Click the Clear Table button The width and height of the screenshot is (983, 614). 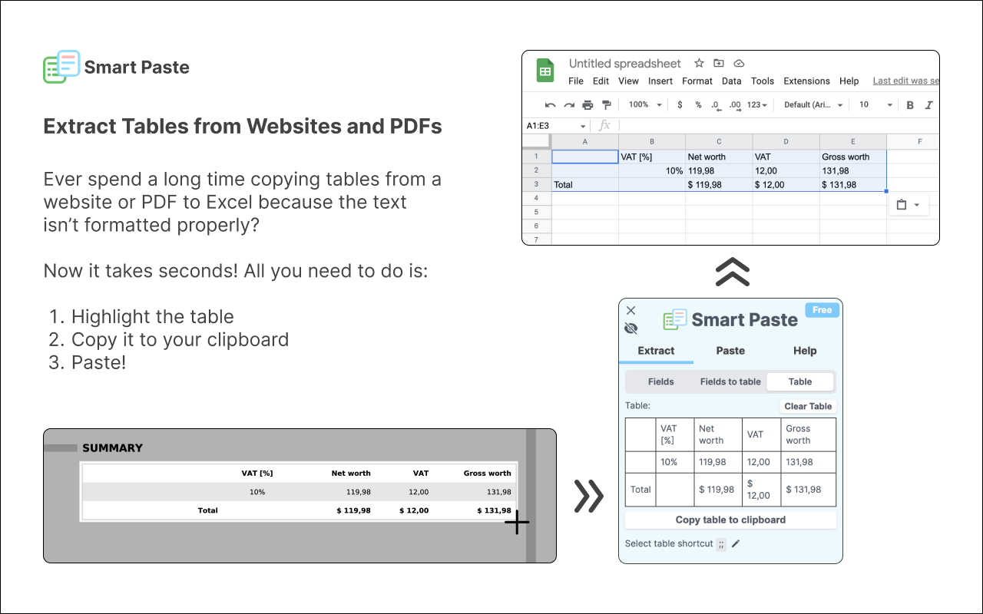pos(808,407)
